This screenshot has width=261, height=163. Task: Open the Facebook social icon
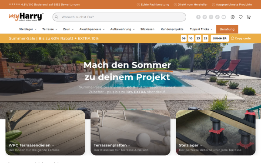(x=198, y=17)
